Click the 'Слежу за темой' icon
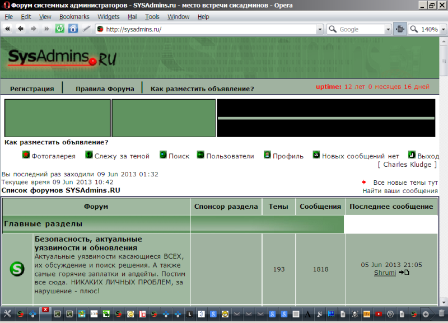Image resolution: width=448 pixels, height=323 pixels. tap(89, 155)
